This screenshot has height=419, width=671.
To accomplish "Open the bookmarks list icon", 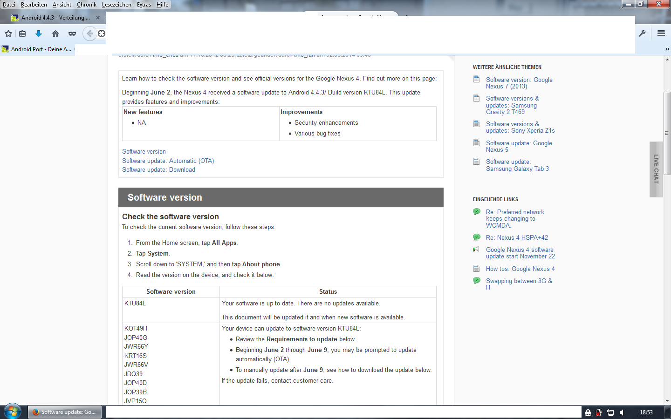I will tap(22, 34).
